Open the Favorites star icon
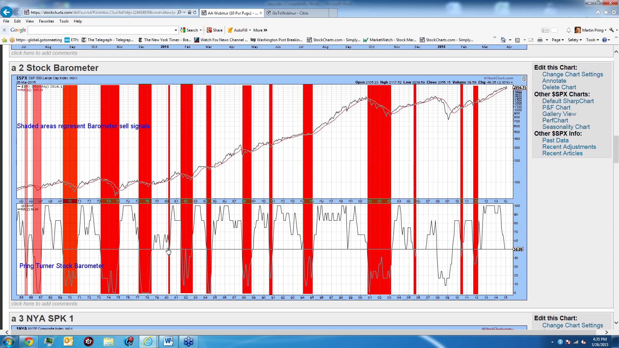This screenshot has width=619, height=348. 606,12
